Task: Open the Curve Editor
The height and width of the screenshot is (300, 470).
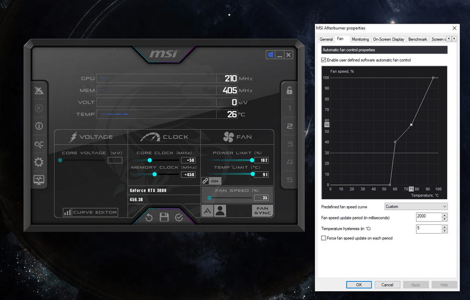Action: click(x=90, y=212)
